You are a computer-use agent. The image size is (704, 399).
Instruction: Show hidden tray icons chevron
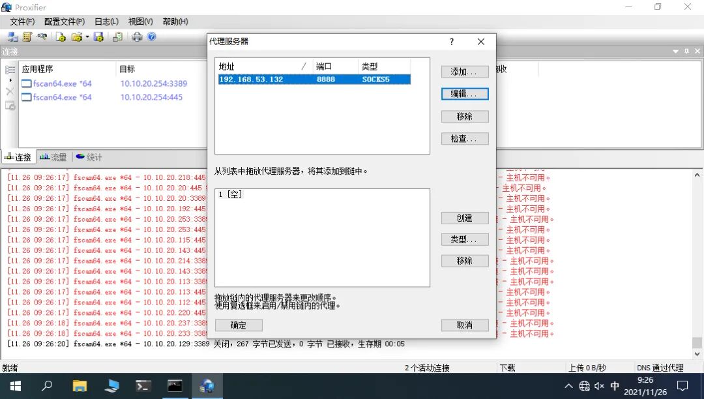coord(568,386)
